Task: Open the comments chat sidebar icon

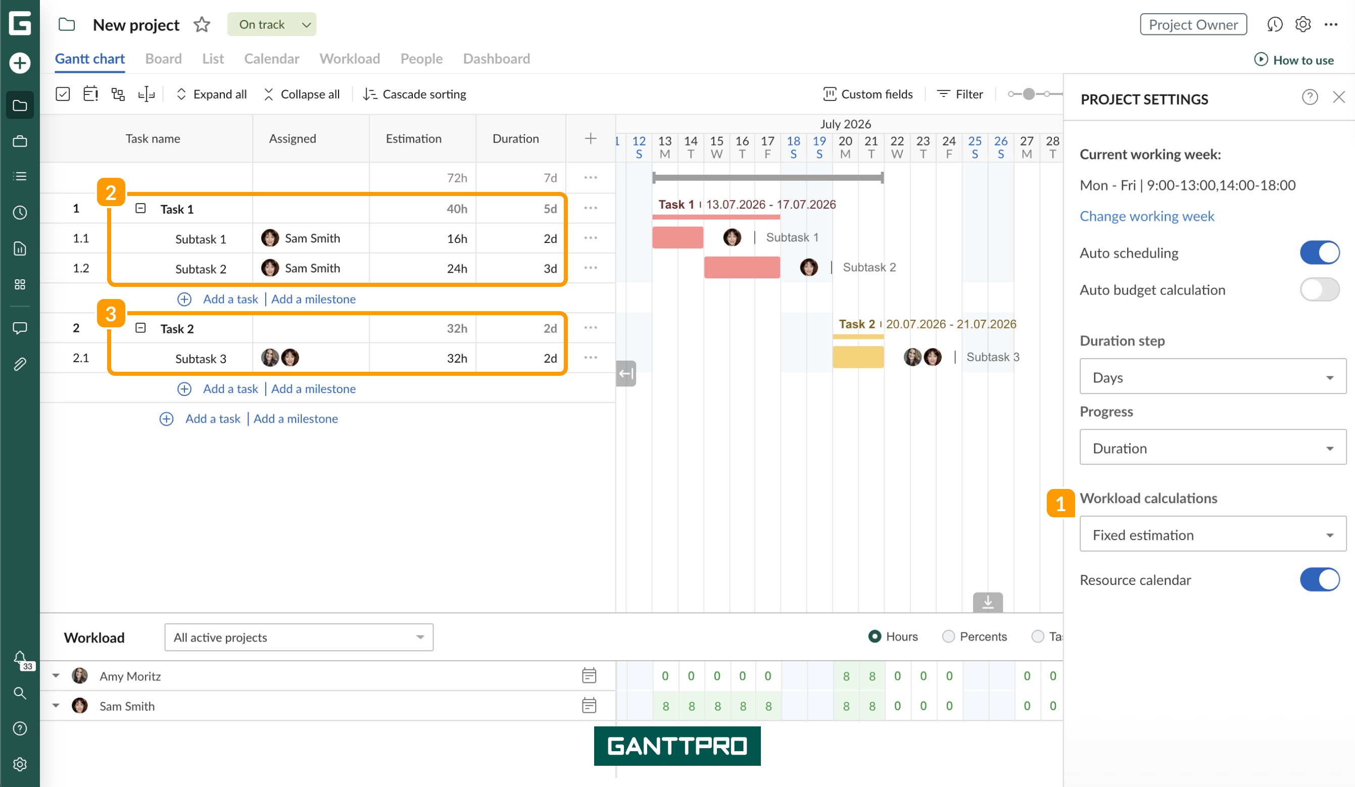Action: pyautogui.click(x=20, y=328)
